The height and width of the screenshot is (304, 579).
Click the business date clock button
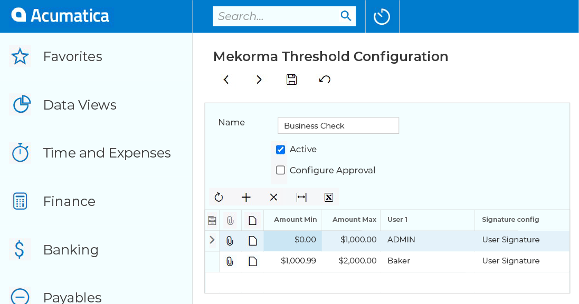[382, 16]
